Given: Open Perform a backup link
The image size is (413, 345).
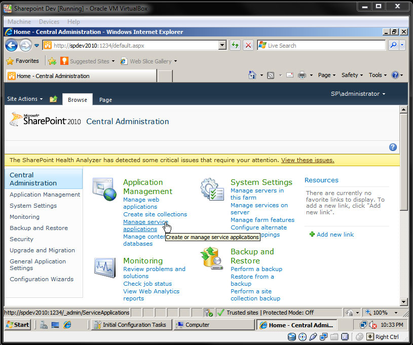Looking at the screenshot, I should click(x=256, y=269).
